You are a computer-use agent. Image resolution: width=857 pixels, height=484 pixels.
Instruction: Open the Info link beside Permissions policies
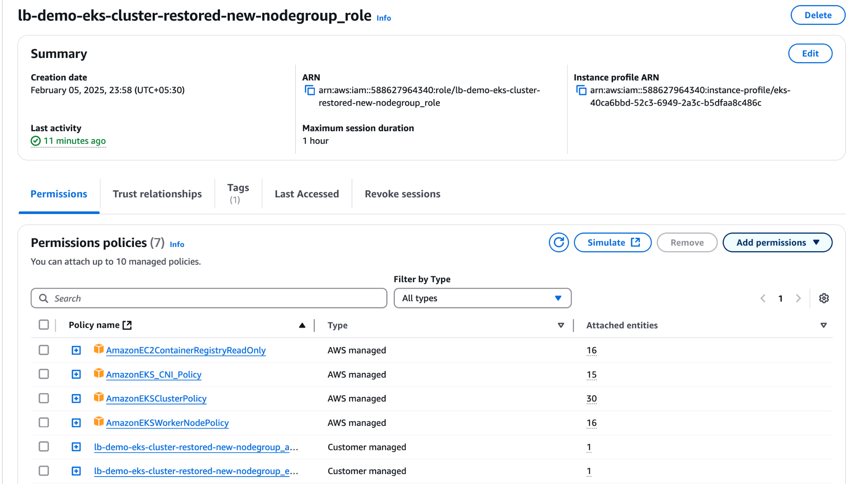click(177, 244)
